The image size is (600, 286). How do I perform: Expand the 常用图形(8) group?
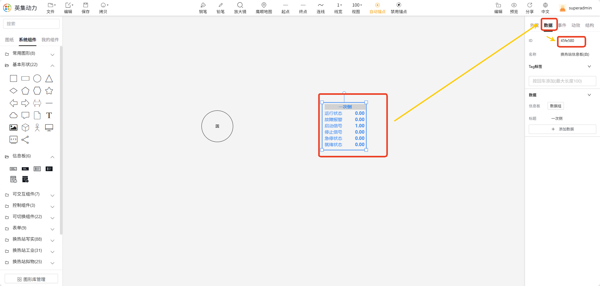[x=30, y=54]
